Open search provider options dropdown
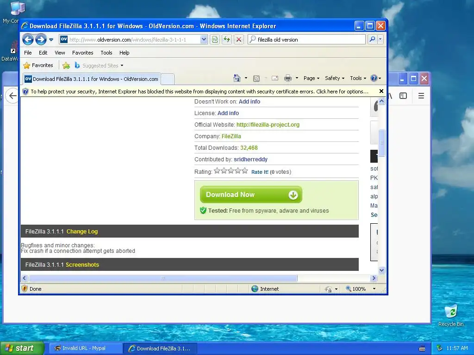Image resolution: width=474 pixels, height=355 pixels. [380, 40]
